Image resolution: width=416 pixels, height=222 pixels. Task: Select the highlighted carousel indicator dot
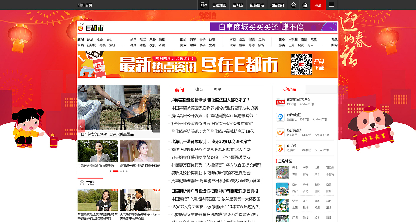116,171
